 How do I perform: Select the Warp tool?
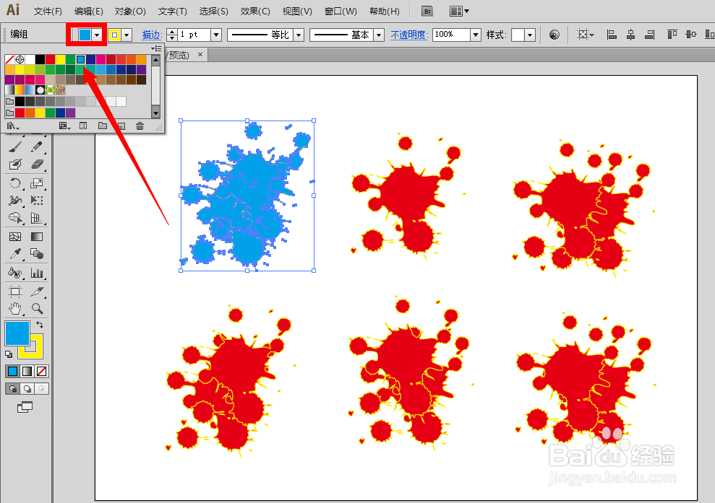click(x=15, y=201)
